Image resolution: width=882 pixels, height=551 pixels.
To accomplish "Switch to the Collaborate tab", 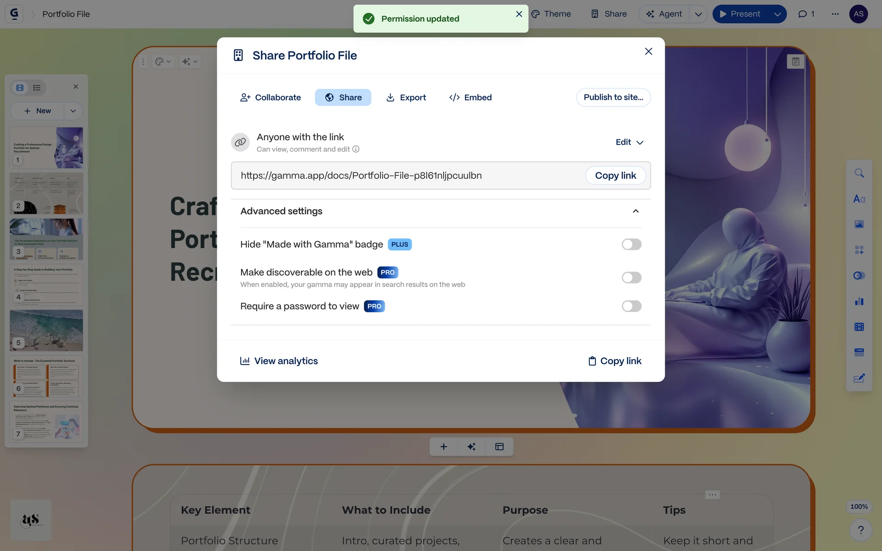I will coord(271,97).
